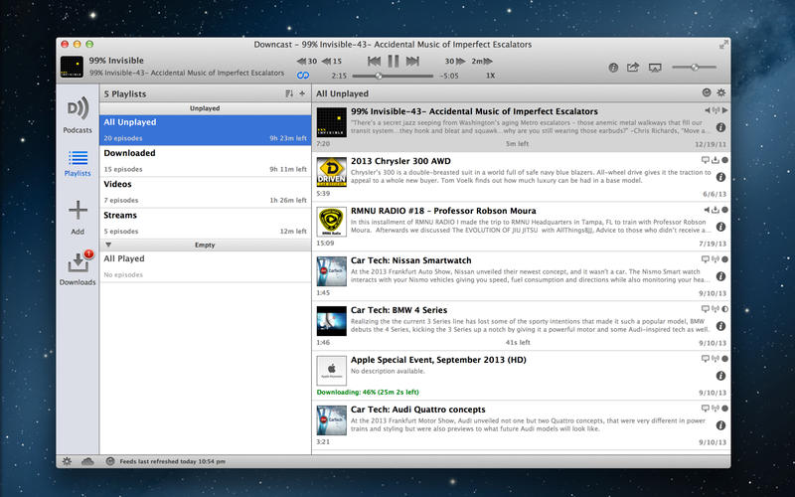Select the All Played playlist
The image size is (795, 497).
click(205, 266)
